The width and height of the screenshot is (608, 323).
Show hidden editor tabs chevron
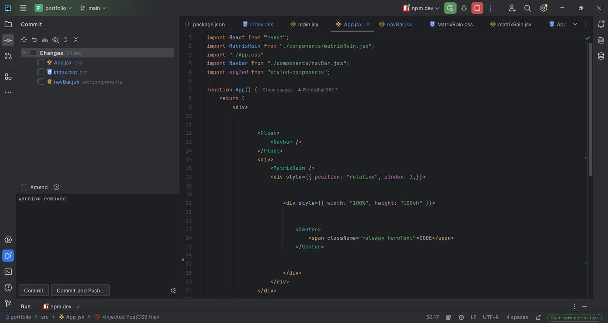575,24
